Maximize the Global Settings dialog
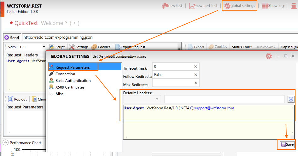Image resolution: width=298 pixels, height=156 pixels. coord(286,56)
